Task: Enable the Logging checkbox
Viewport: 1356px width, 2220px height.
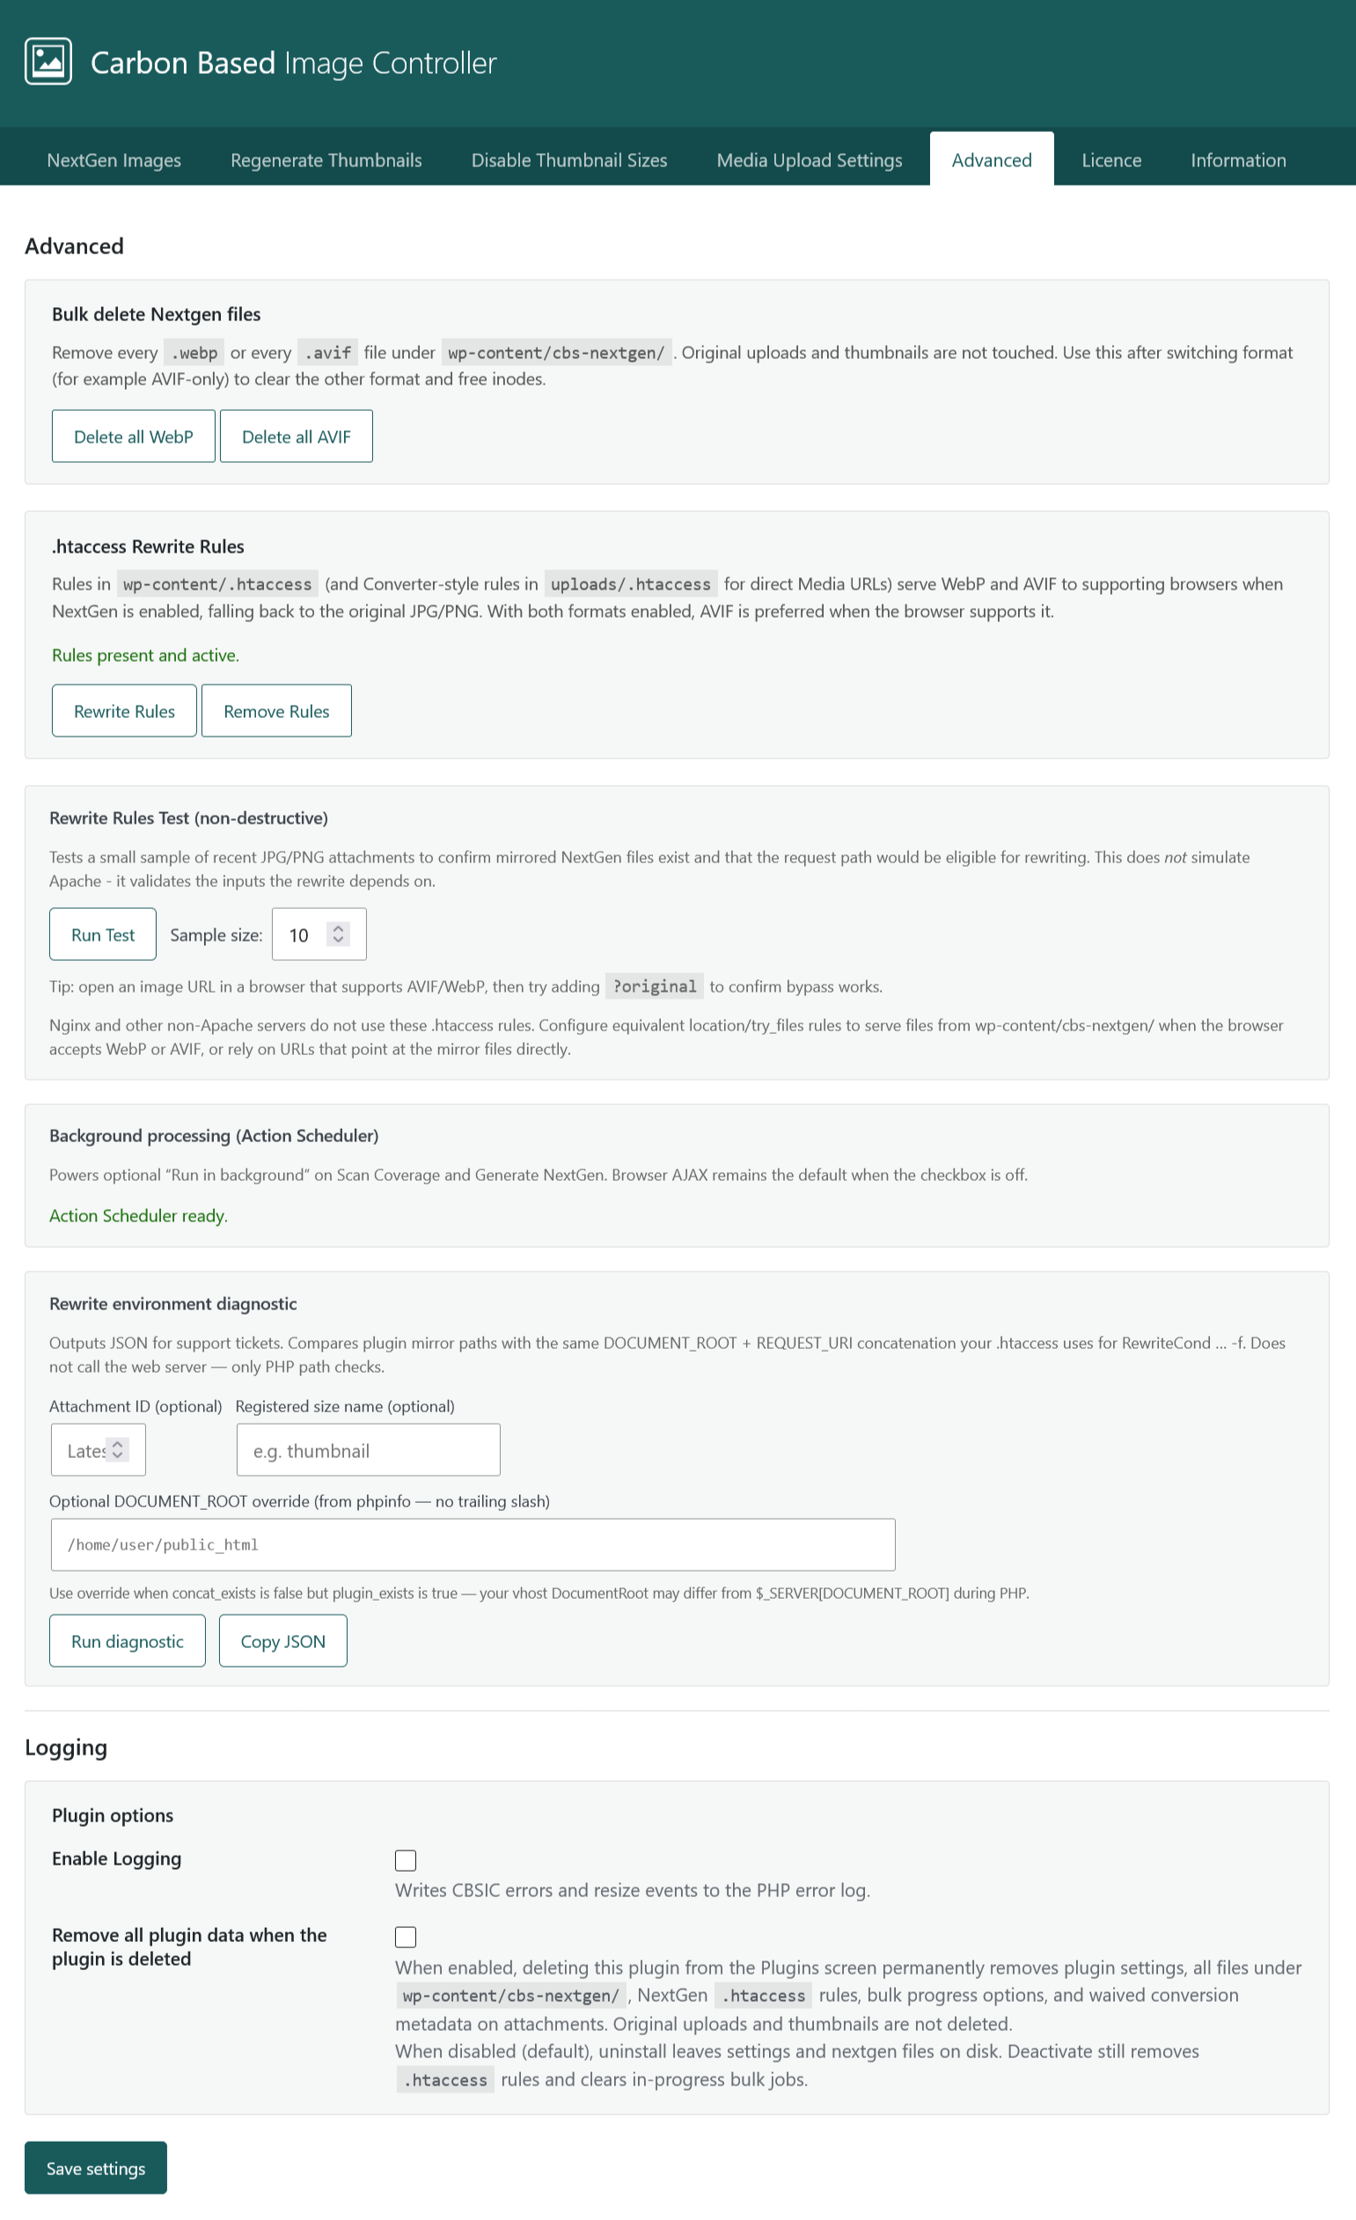Action: [406, 1859]
